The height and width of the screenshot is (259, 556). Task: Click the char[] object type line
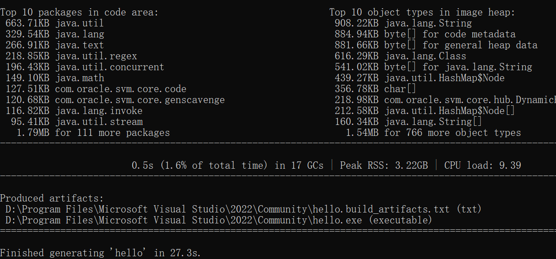[x=400, y=89]
